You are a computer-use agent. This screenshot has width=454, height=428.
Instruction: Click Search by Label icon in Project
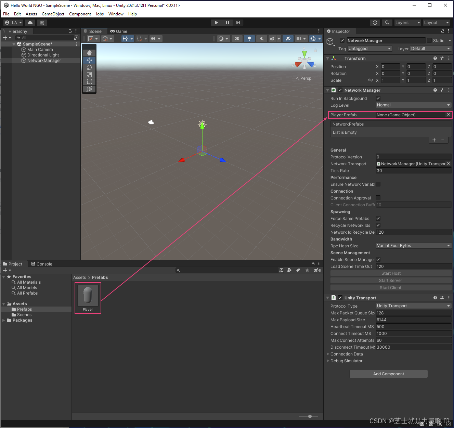pos(298,270)
